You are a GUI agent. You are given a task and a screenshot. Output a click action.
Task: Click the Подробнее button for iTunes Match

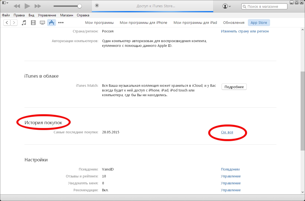234,87
